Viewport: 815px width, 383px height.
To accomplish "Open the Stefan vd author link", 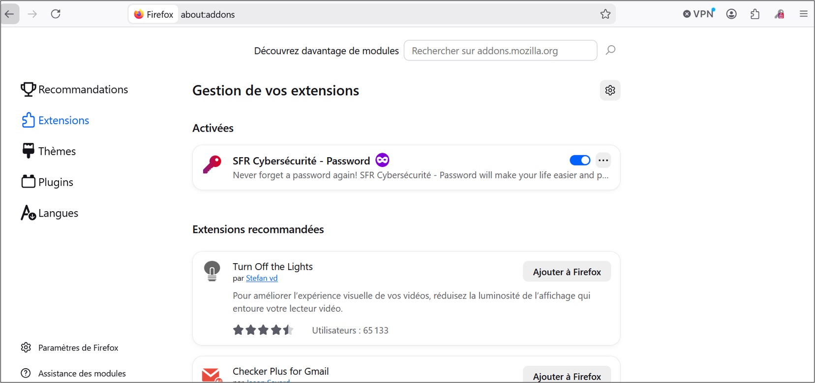I will coord(262,278).
